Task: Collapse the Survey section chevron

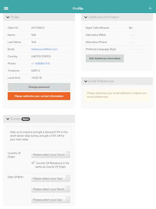Action: 8,119
